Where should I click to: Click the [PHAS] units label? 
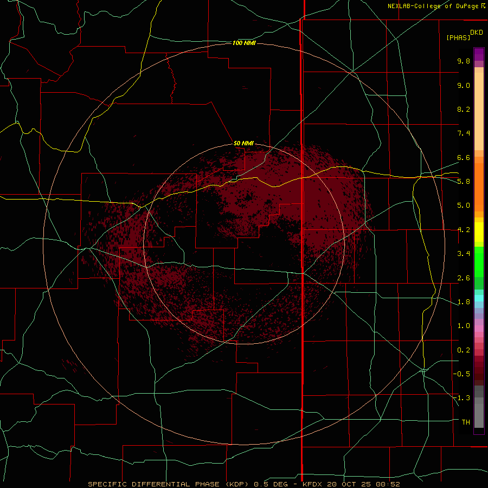point(458,37)
